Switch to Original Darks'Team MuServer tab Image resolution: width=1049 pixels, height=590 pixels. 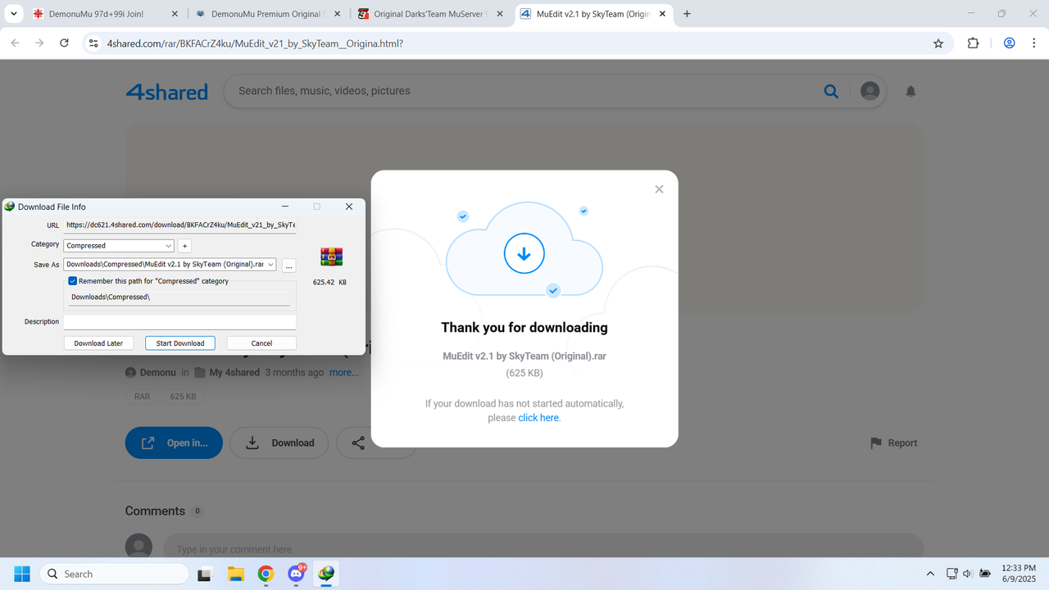point(429,14)
